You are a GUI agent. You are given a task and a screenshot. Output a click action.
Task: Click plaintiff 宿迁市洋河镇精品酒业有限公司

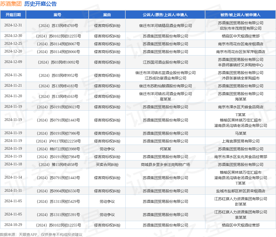165,26
